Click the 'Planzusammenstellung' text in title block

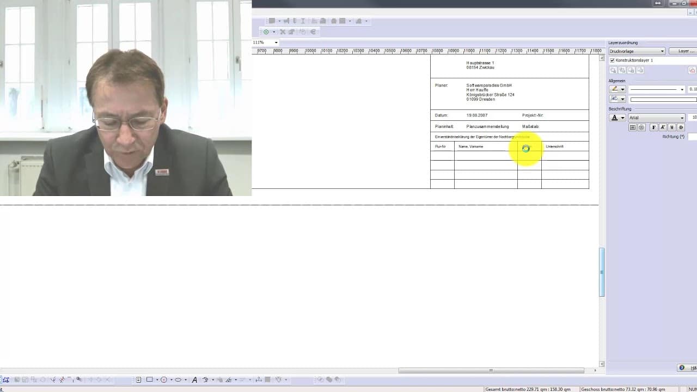[x=487, y=127]
